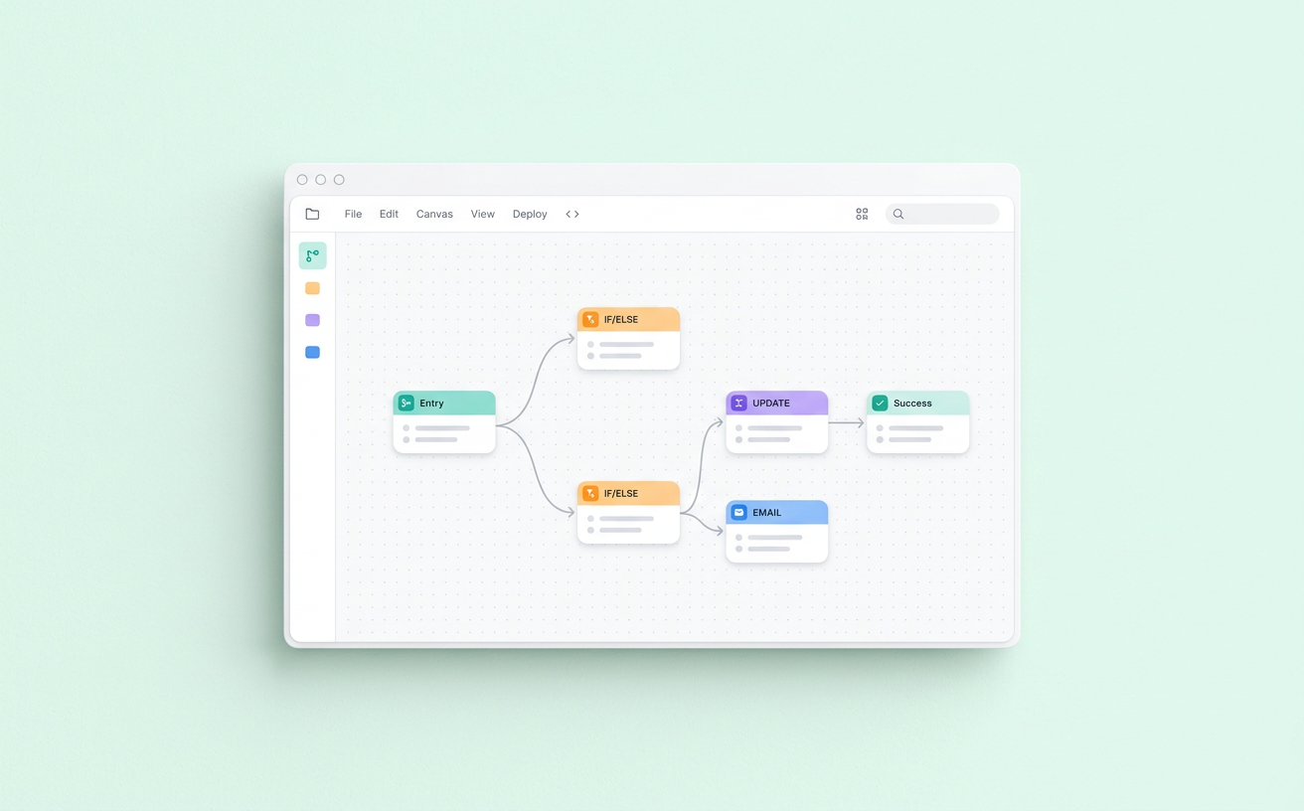This screenshot has width=1304, height=811.
Task: Select the EMAIL node label
Action: (x=767, y=512)
